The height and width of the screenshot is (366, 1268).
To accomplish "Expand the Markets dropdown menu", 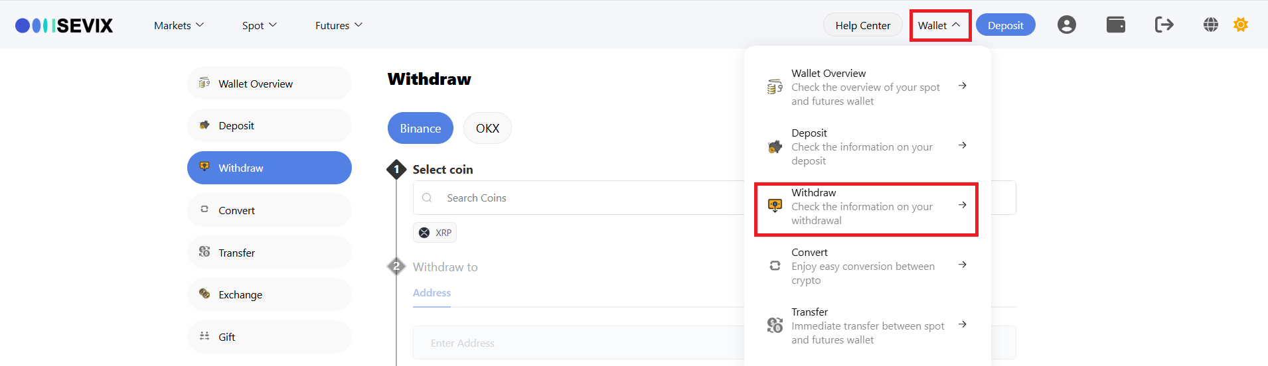I will pyautogui.click(x=179, y=25).
